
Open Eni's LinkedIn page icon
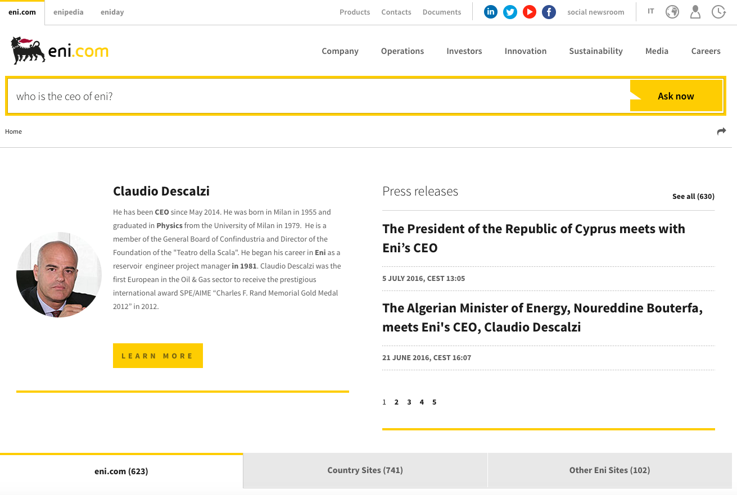[x=491, y=12]
